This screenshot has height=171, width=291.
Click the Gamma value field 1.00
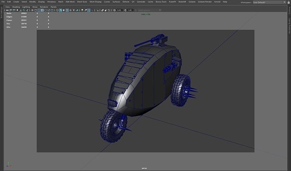click(x=130, y=10)
